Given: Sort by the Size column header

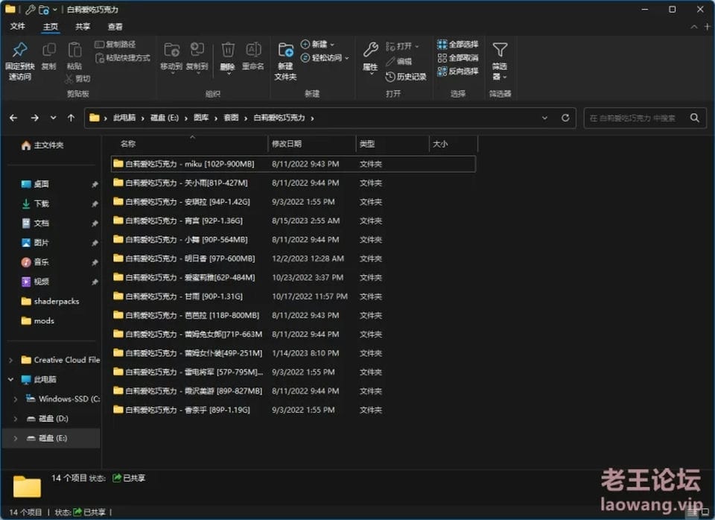Looking at the screenshot, I should (454, 144).
